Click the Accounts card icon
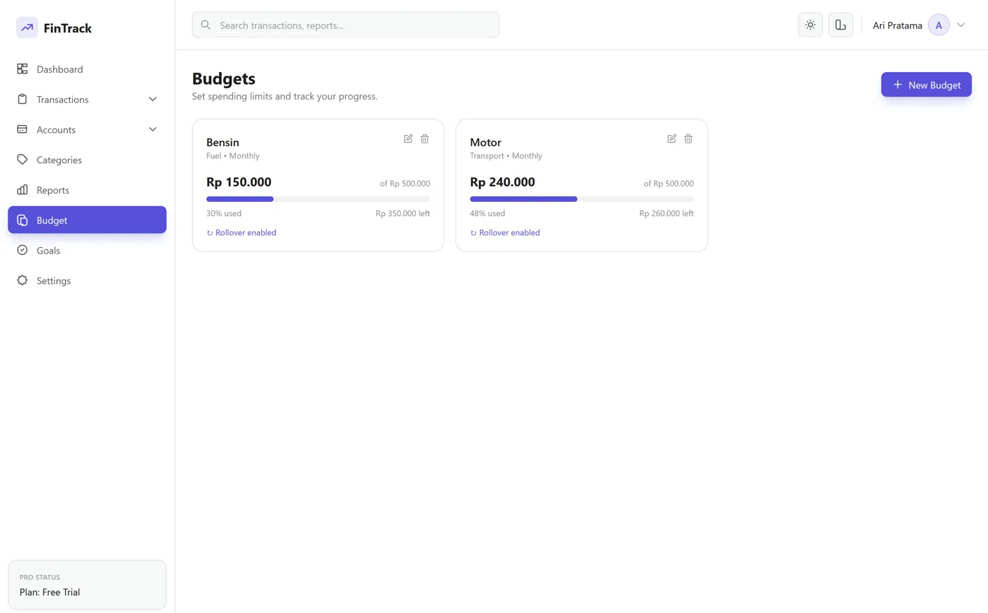Screen dimensions: 988x613 click(22, 129)
